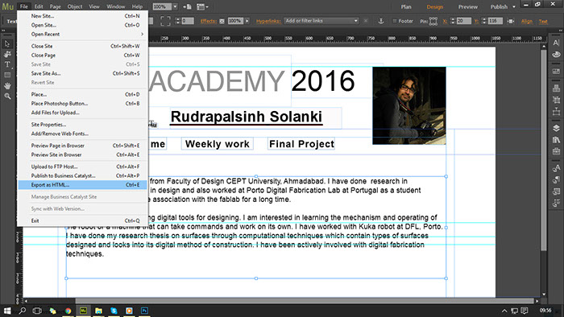Screen dimensions: 564x317
Task: Click the Hyperlinks link label
Action: tap(268, 21)
